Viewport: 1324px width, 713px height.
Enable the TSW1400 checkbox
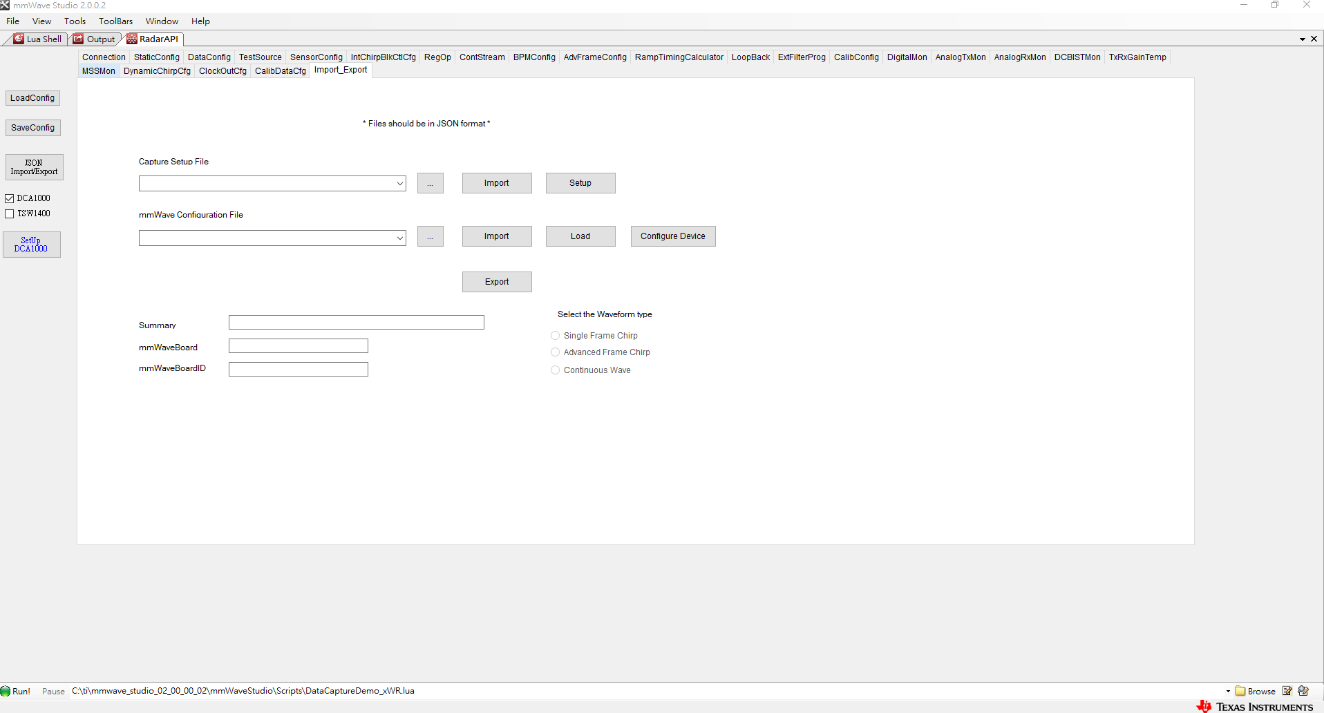(10, 213)
